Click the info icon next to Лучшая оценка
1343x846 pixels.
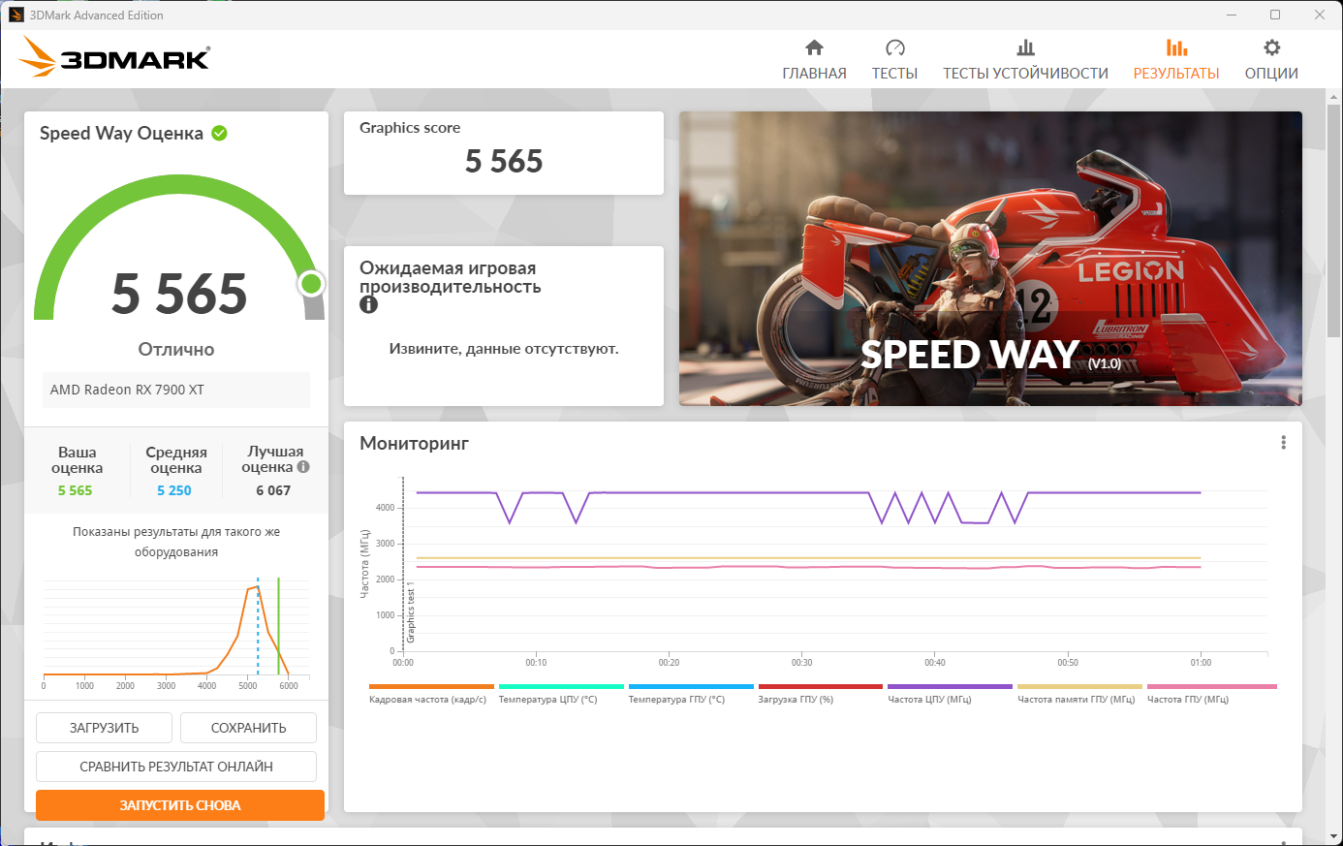coord(303,467)
